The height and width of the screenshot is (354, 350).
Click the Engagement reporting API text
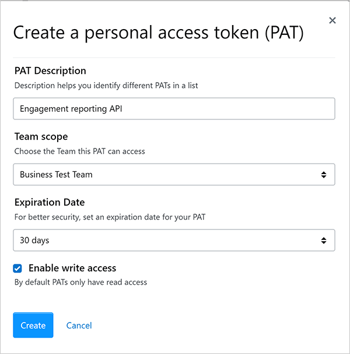point(71,108)
